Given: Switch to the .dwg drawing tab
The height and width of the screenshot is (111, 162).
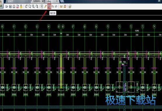Looking at the screenshot, I should pos(45,1).
